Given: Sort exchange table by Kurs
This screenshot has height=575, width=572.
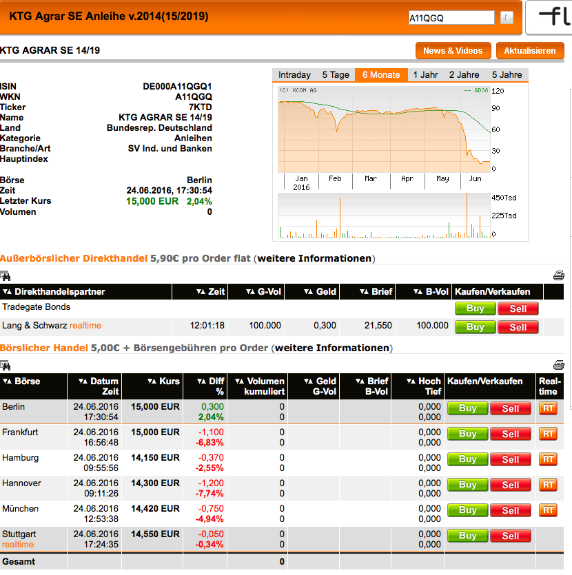Looking at the screenshot, I should click(x=152, y=381).
